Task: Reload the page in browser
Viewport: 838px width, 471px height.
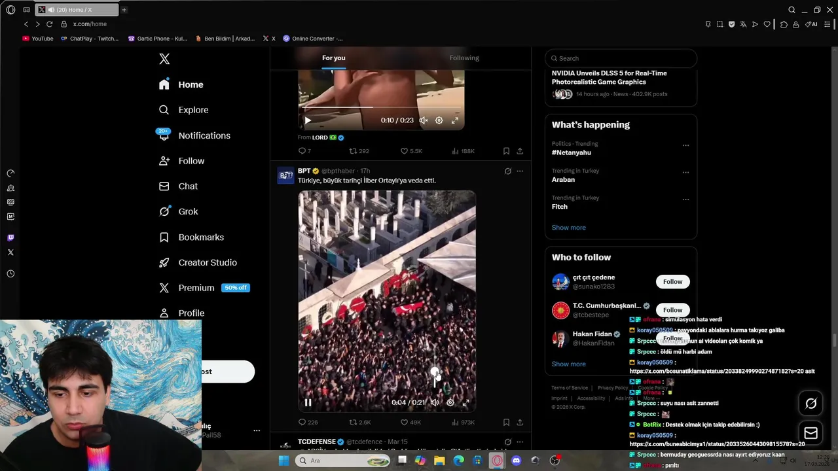Action: pos(49,24)
